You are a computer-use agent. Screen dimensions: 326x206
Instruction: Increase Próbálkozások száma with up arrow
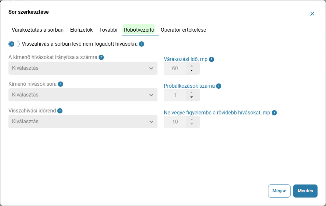click(192, 93)
